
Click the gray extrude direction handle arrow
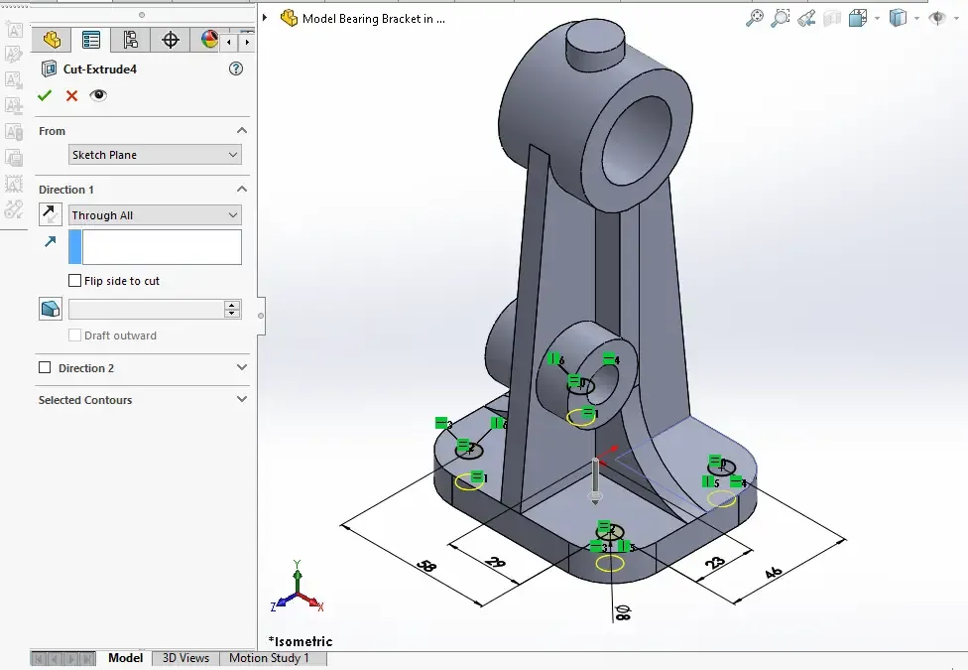click(595, 480)
